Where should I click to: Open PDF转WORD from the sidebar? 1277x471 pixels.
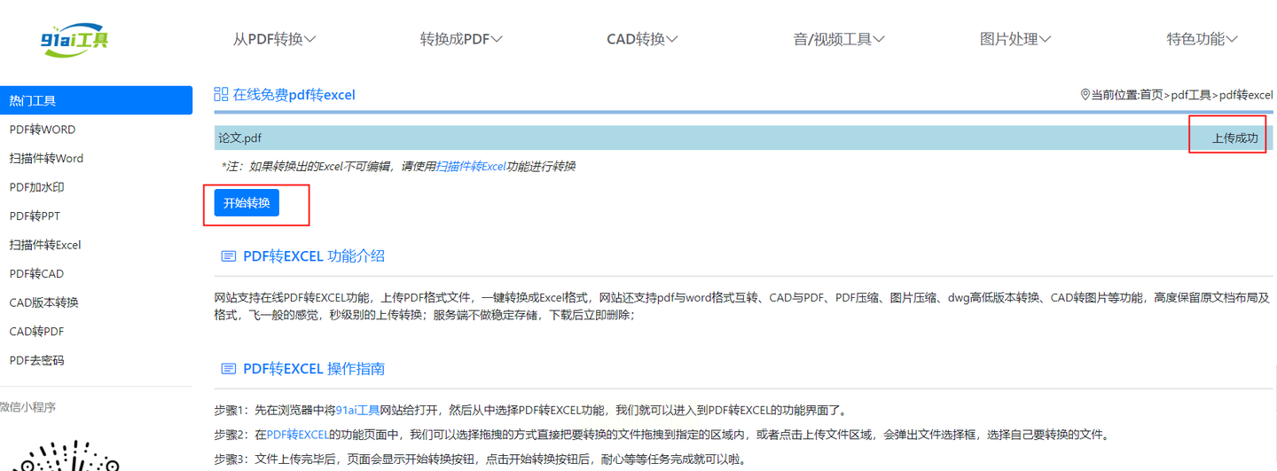pos(43,130)
